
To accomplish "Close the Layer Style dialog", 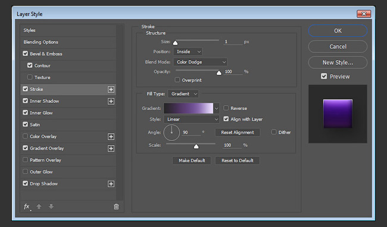I will pyautogui.click(x=364, y=14).
